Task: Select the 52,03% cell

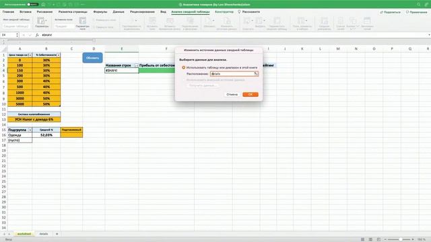Action: coord(46,135)
